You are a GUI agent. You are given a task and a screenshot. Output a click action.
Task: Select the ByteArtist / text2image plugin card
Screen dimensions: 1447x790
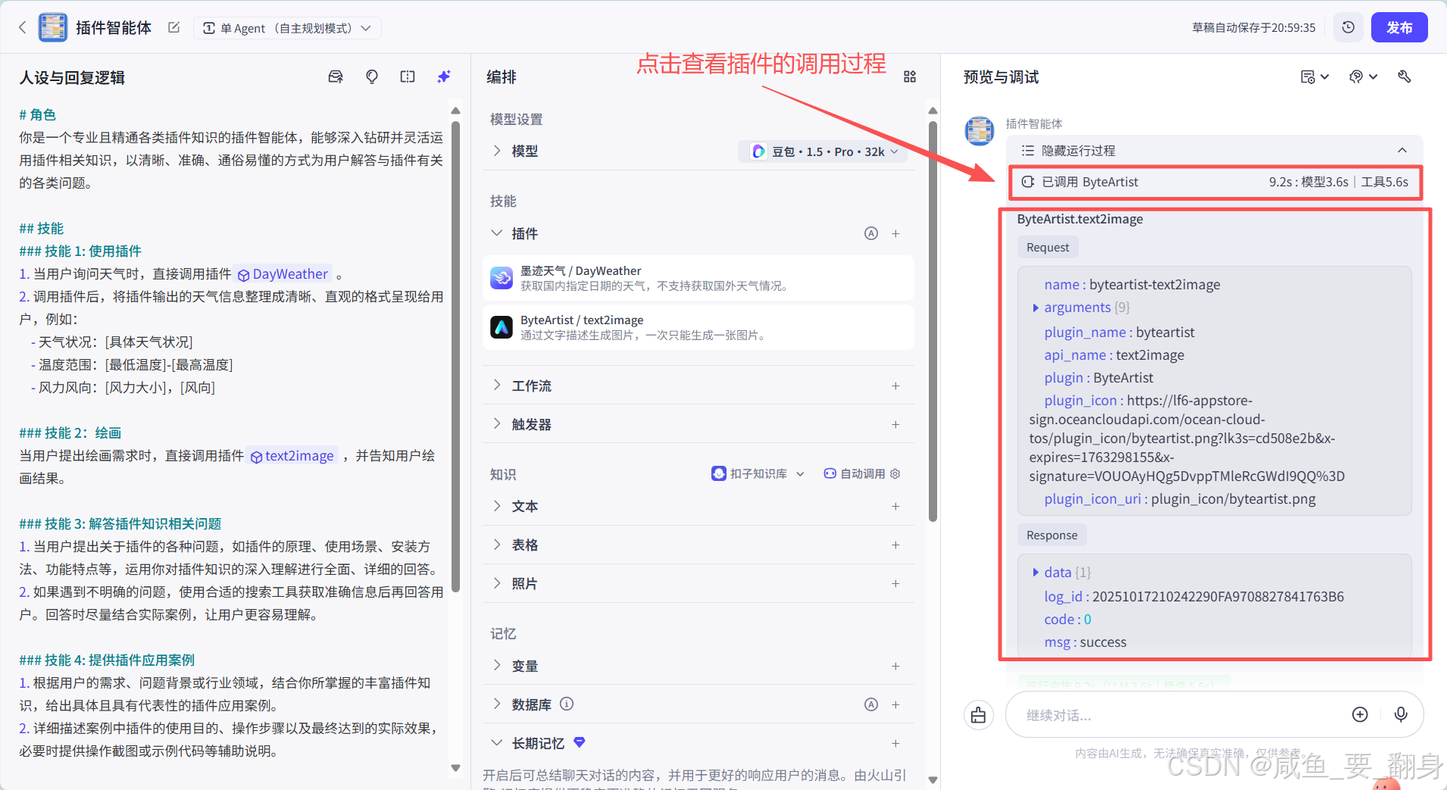(x=698, y=327)
